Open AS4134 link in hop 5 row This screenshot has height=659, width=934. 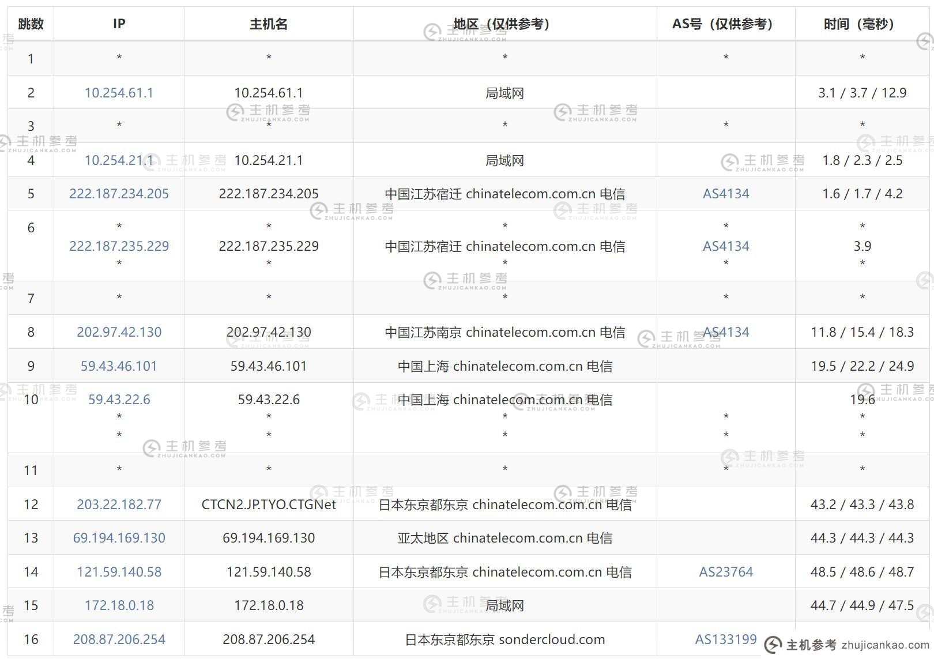[x=726, y=194]
